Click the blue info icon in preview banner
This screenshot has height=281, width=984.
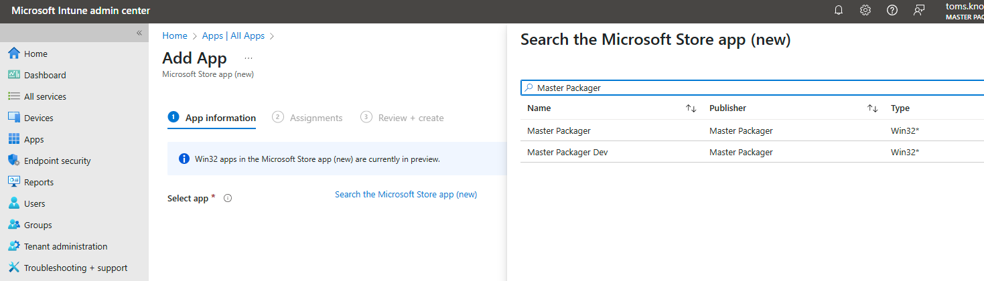(x=184, y=159)
